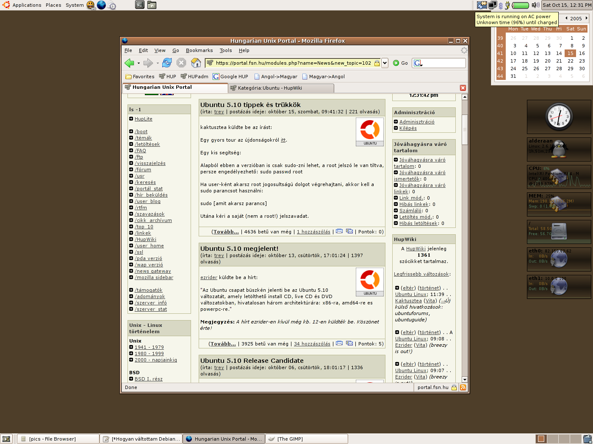Click the volume speaker icon

coord(535,5)
